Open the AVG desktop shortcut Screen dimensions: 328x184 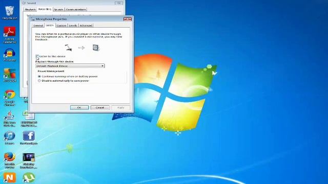coord(10,75)
